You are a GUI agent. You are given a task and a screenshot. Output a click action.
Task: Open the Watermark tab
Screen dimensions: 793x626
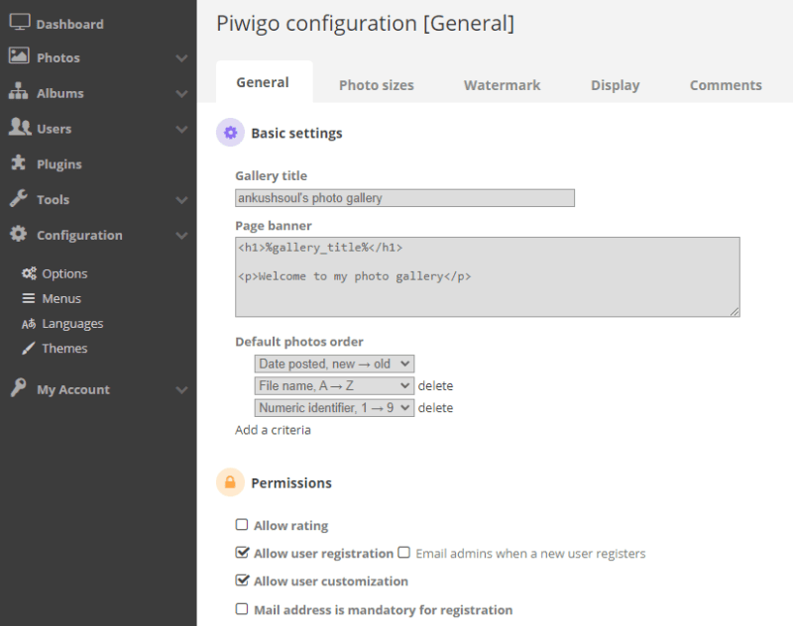[x=502, y=85]
